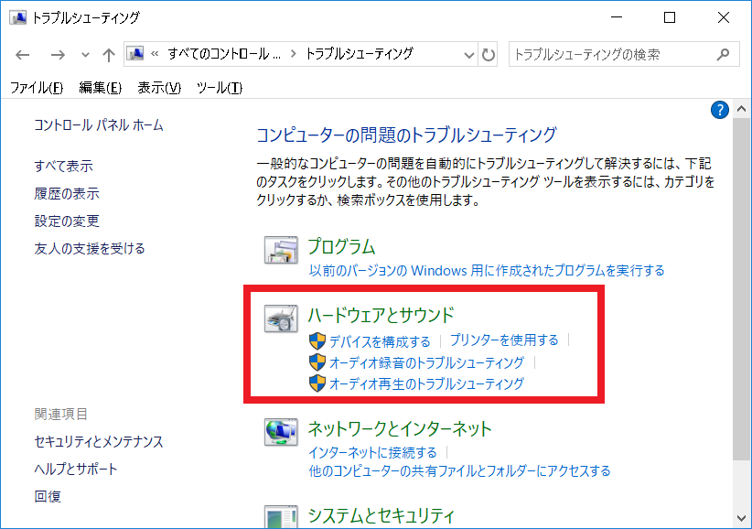Open ヘルプとサポート link
Screen dimensions: 752x529
tap(76, 469)
